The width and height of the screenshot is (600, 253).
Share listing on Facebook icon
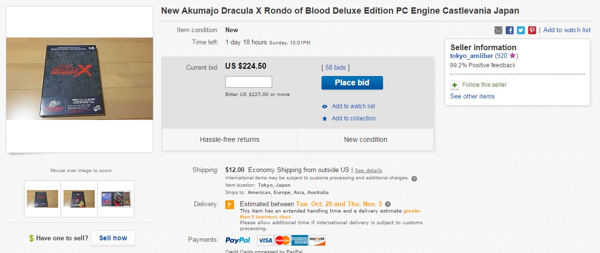(x=510, y=30)
